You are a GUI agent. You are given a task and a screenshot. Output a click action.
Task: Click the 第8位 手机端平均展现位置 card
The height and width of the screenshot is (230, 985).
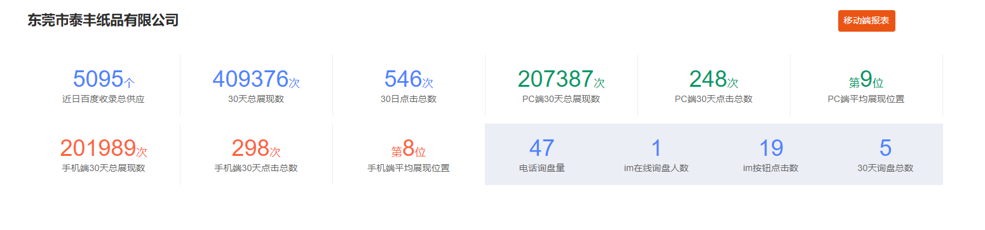409,155
